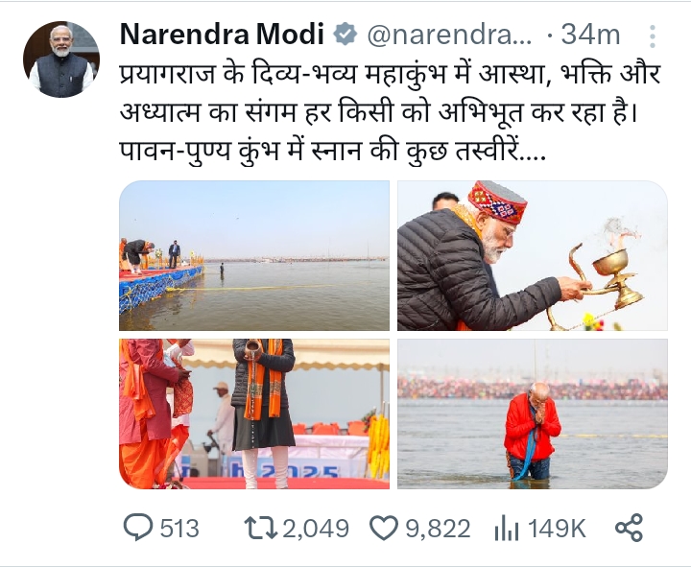The height and width of the screenshot is (567, 691).
Task: Open the @narendra... handle link
Action: pos(449,35)
